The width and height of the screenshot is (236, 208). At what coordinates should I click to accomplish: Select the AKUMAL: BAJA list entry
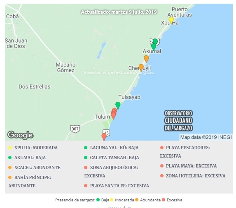click(27, 158)
